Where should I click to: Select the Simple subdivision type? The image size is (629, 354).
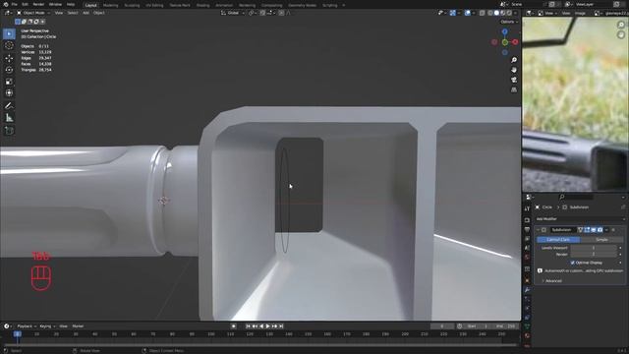[x=601, y=240]
